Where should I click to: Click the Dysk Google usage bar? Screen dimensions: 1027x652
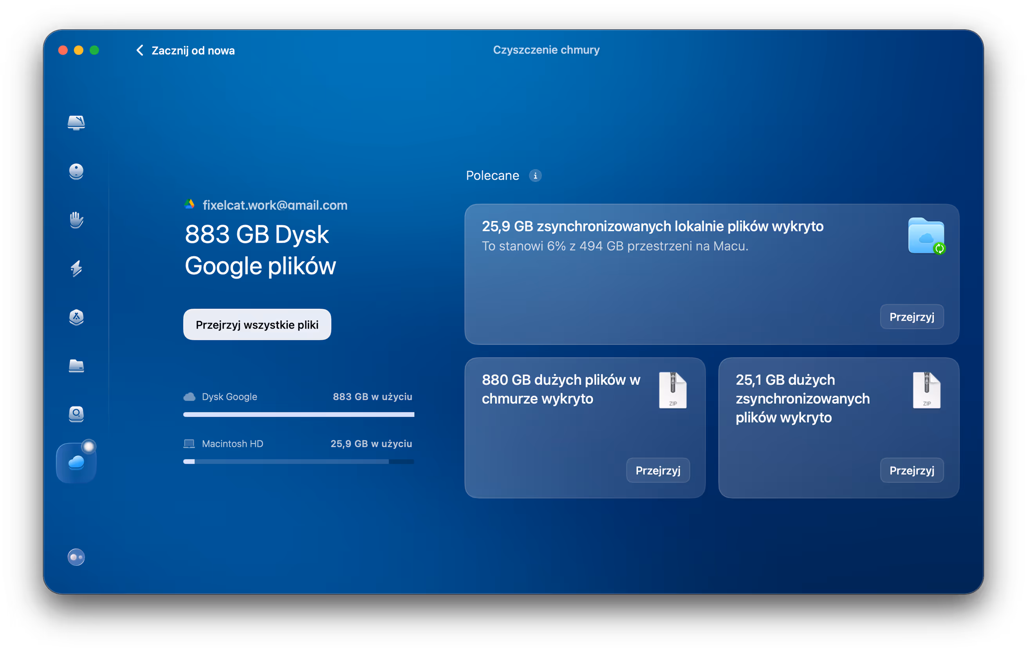(298, 414)
